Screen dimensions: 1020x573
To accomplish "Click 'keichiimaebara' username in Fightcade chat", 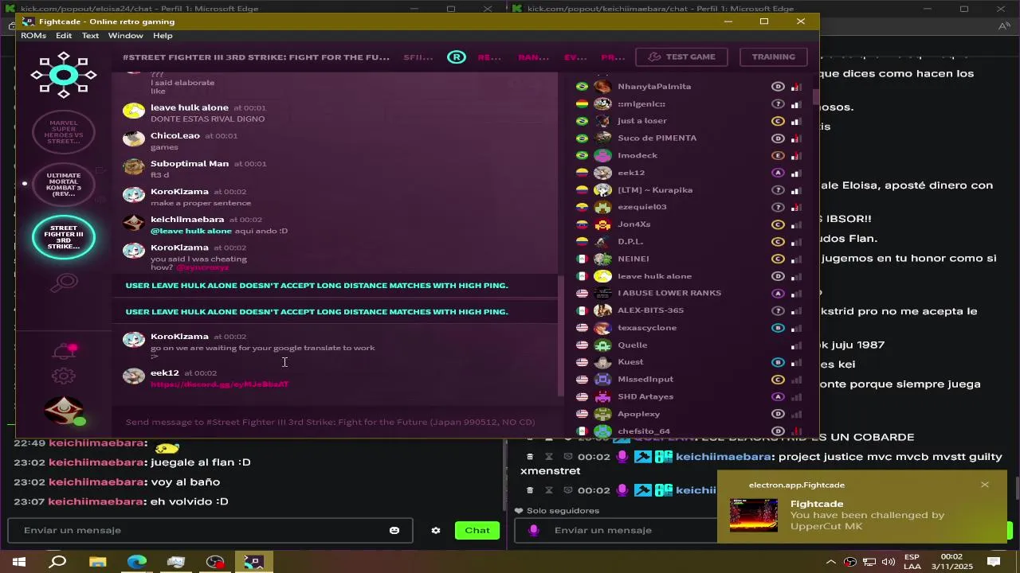I will (187, 219).
